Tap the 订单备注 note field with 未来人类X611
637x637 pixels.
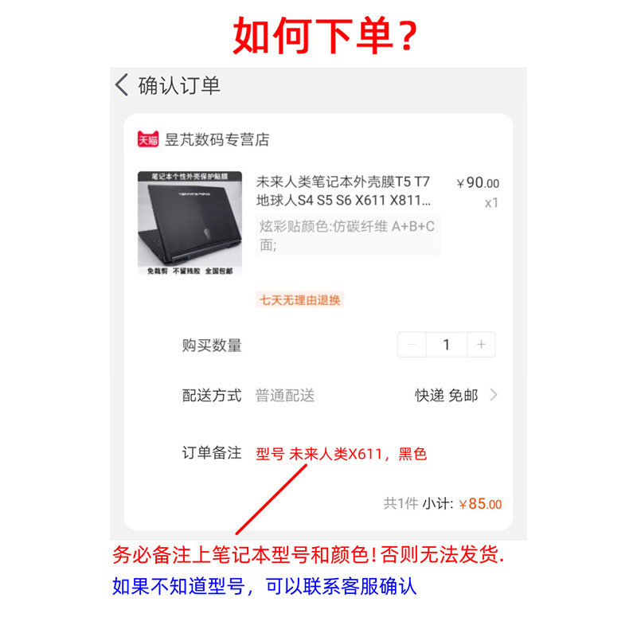pos(342,454)
